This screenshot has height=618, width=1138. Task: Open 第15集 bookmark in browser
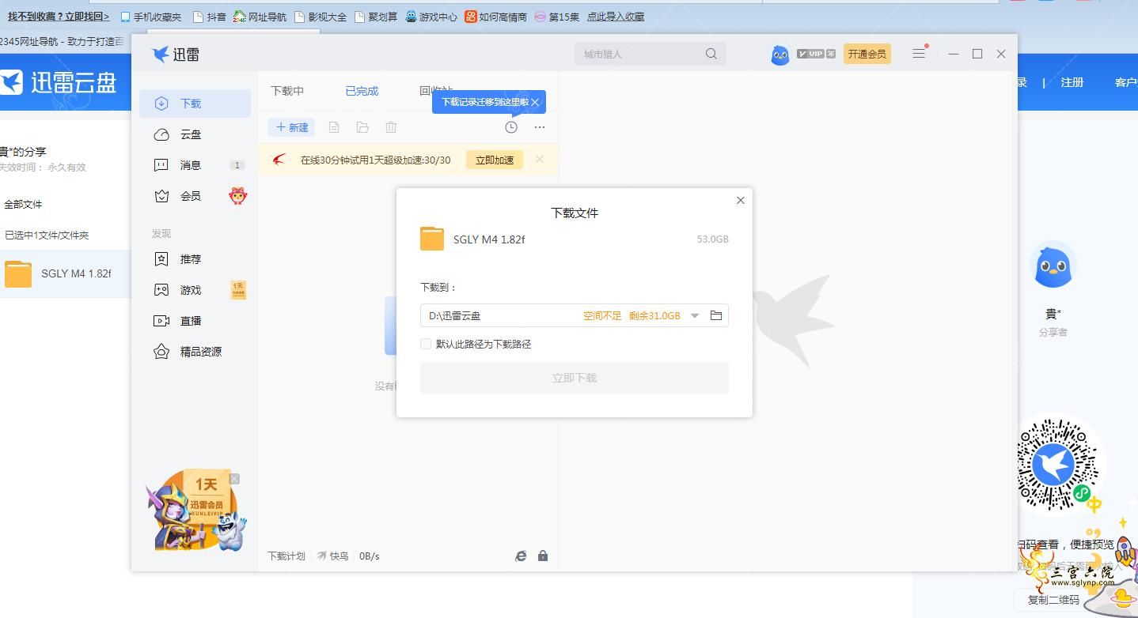click(557, 17)
